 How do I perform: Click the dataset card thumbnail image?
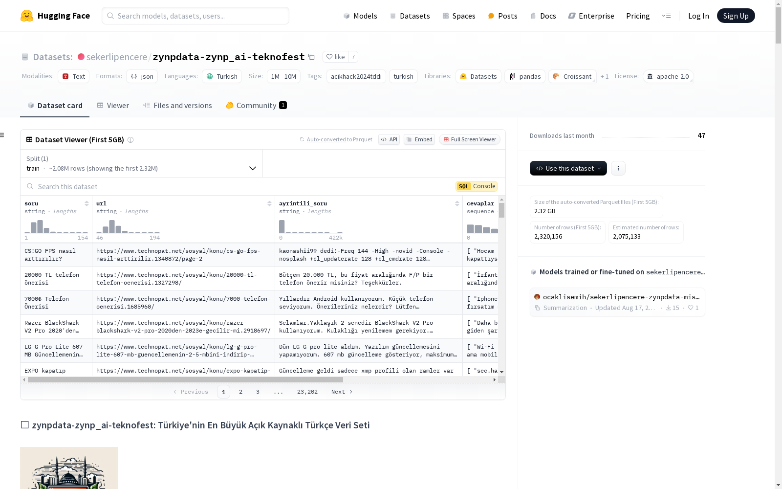(69, 468)
